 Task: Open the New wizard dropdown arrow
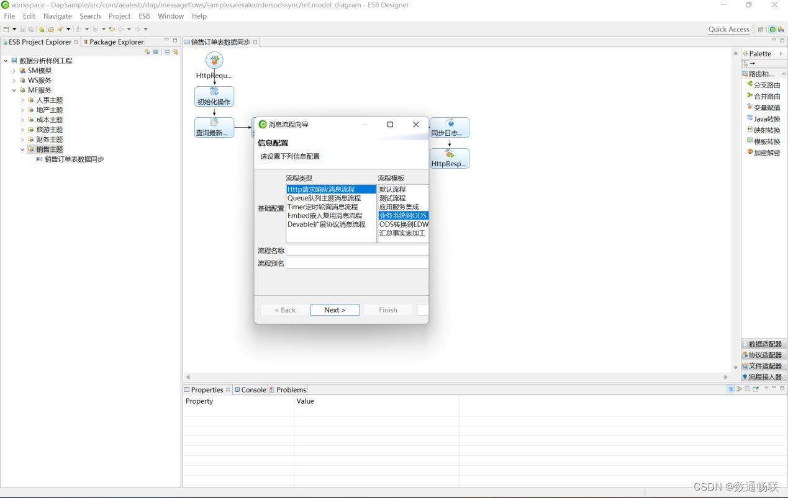click(x=14, y=29)
